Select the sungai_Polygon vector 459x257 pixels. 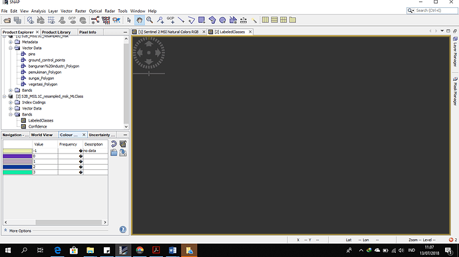(41, 78)
